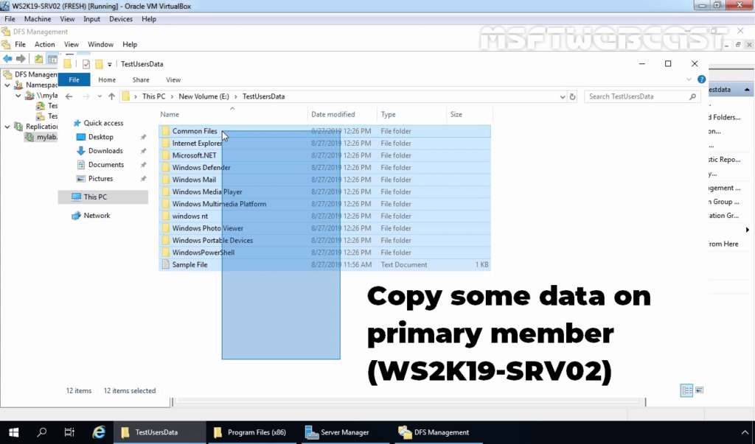Open the Common Files folder icon
This screenshot has height=444, width=755.
(x=166, y=131)
